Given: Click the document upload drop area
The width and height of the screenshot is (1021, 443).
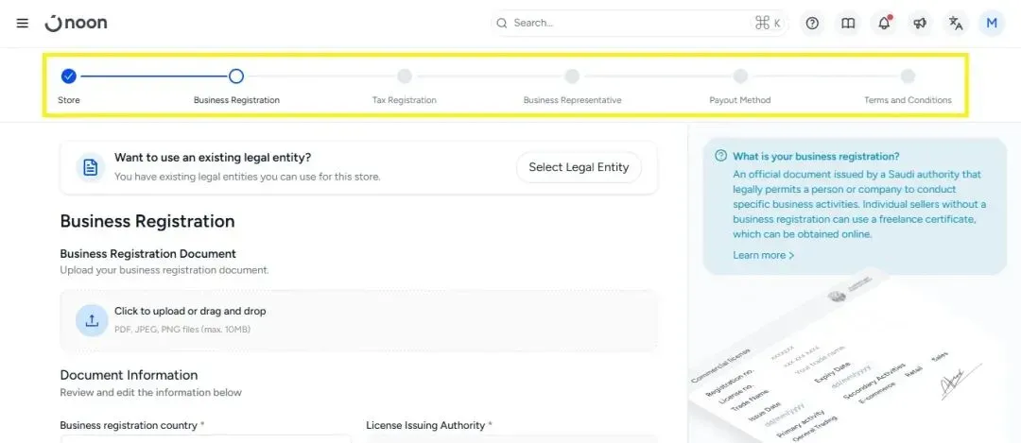Looking at the screenshot, I should [359, 321].
